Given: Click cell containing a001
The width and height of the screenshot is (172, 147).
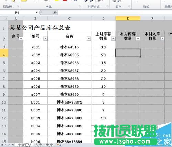Looking at the screenshot, I should (x=35, y=45).
